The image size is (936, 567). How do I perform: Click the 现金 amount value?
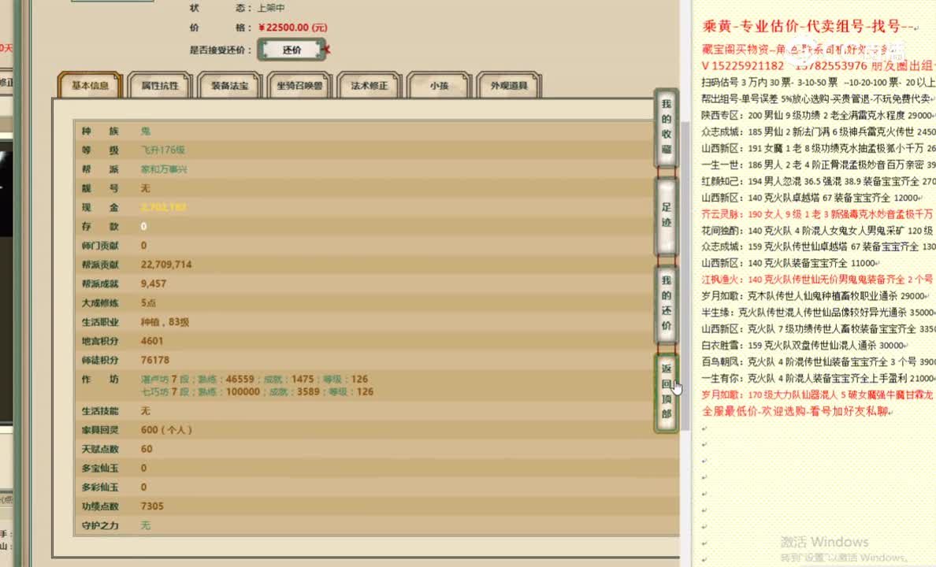pos(164,207)
